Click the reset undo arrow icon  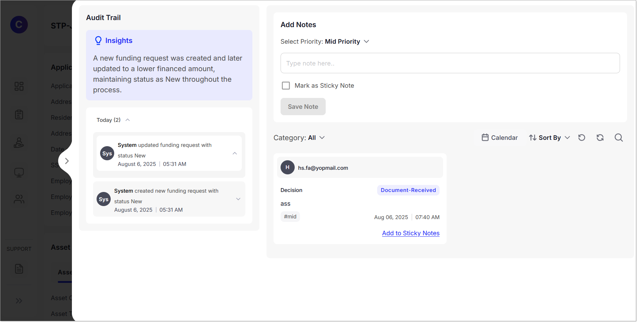(x=582, y=138)
